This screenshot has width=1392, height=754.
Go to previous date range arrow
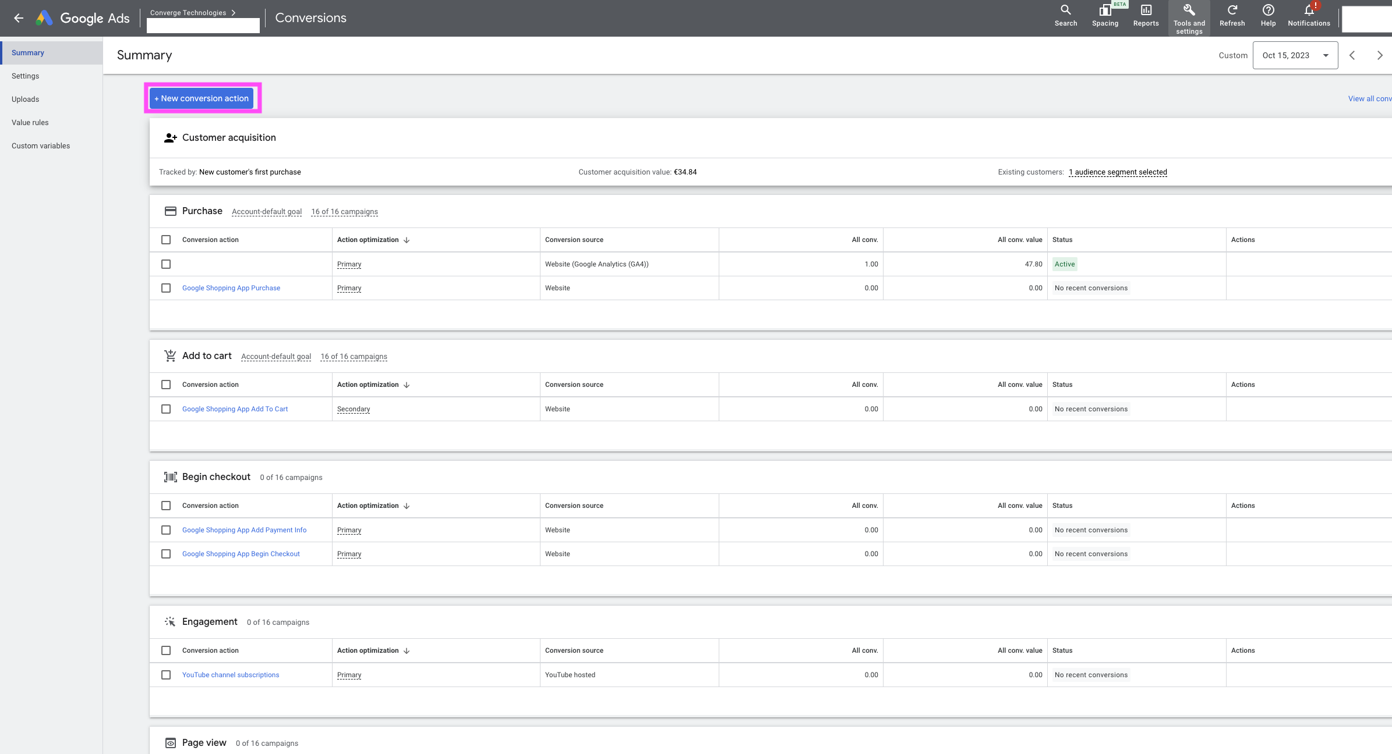click(x=1352, y=55)
